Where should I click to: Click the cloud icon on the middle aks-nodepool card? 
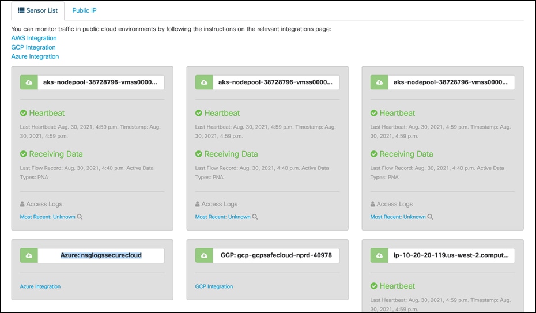point(204,82)
